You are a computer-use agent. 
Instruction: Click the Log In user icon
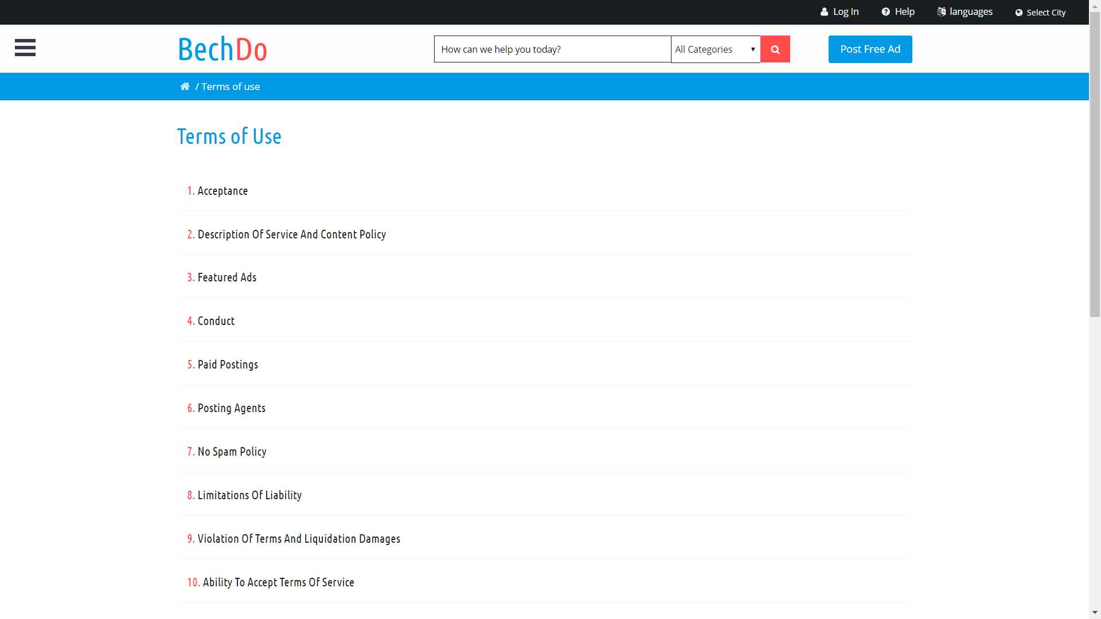[824, 12]
